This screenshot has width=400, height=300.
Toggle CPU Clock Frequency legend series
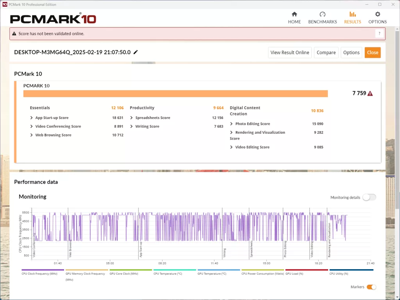43,272
